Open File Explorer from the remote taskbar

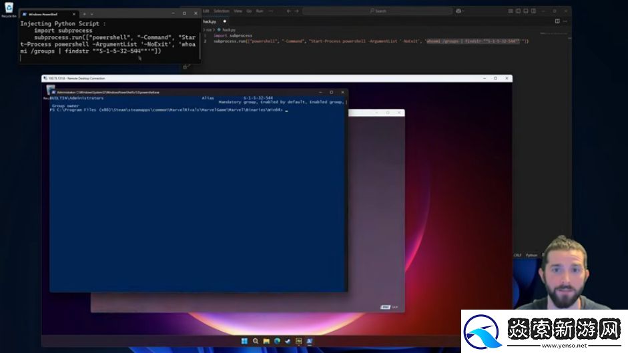point(266,340)
